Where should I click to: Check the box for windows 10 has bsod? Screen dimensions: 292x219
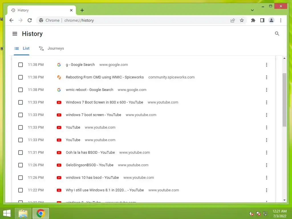tap(21, 178)
